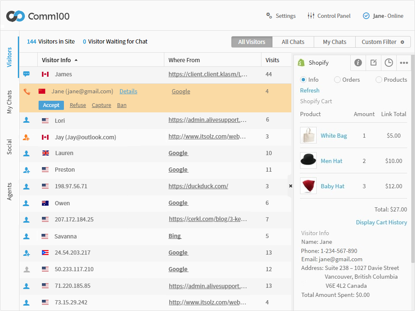Image resolution: width=415 pixels, height=311 pixels.
Task: Click the orange phone icon beside Jane
Action: [27, 92]
